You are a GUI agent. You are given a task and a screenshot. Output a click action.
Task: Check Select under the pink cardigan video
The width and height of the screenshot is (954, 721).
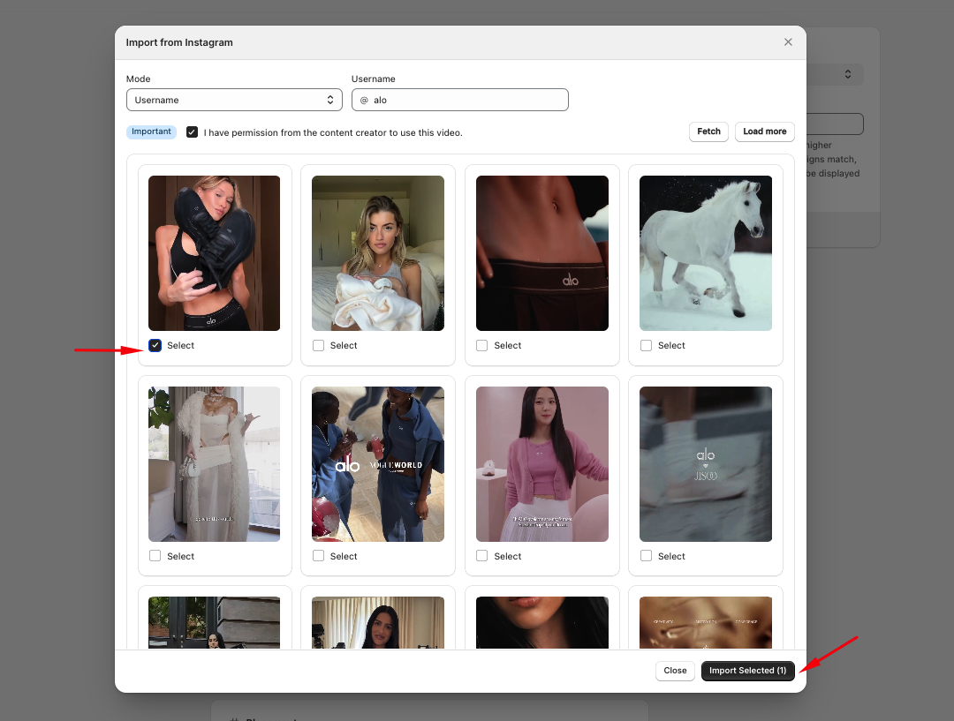click(x=482, y=556)
